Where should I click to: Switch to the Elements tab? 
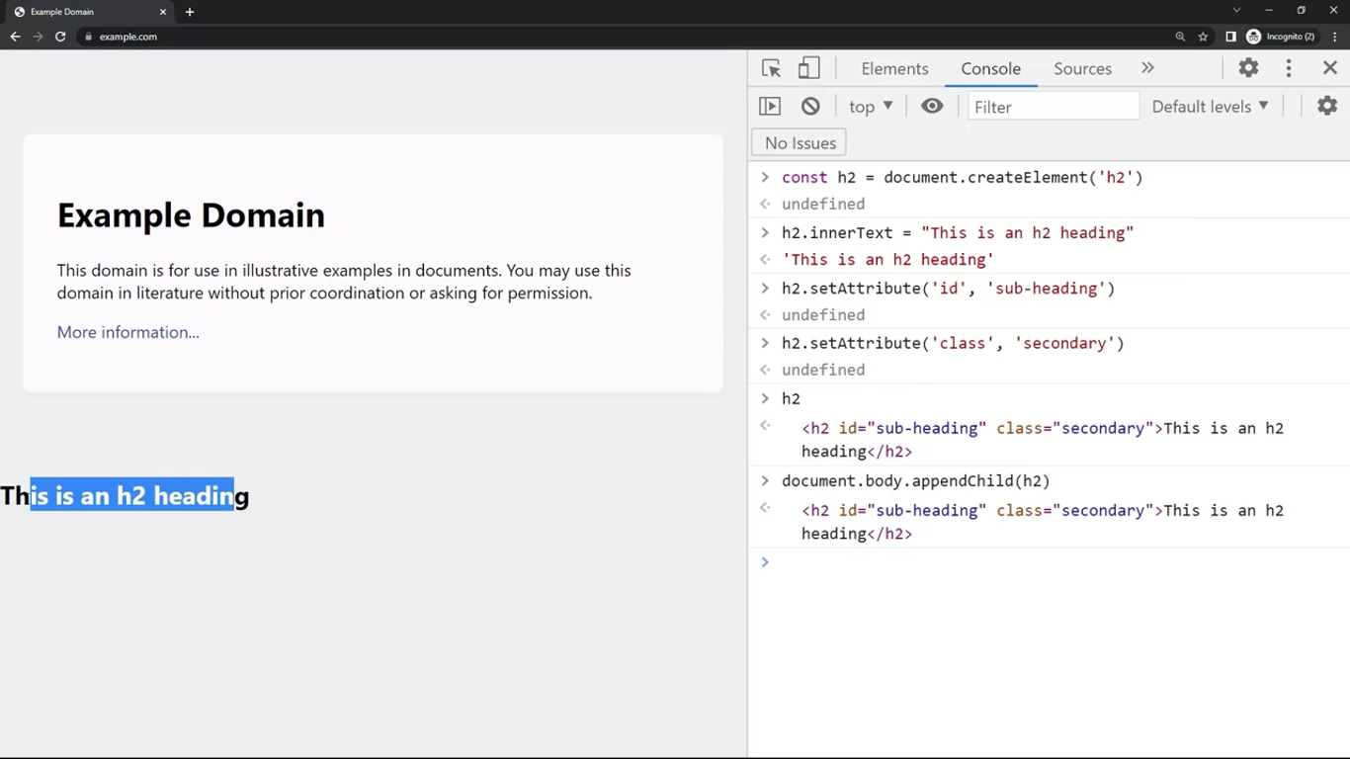(x=894, y=68)
